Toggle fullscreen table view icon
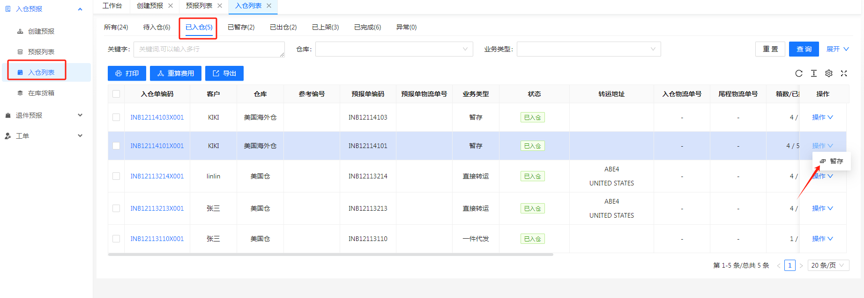This screenshot has width=864, height=298. coord(844,73)
